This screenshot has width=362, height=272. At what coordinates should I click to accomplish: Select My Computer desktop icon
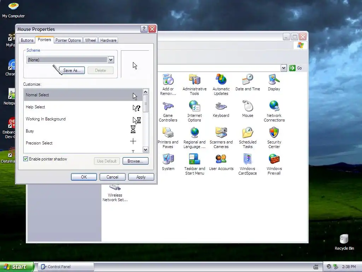(13, 10)
